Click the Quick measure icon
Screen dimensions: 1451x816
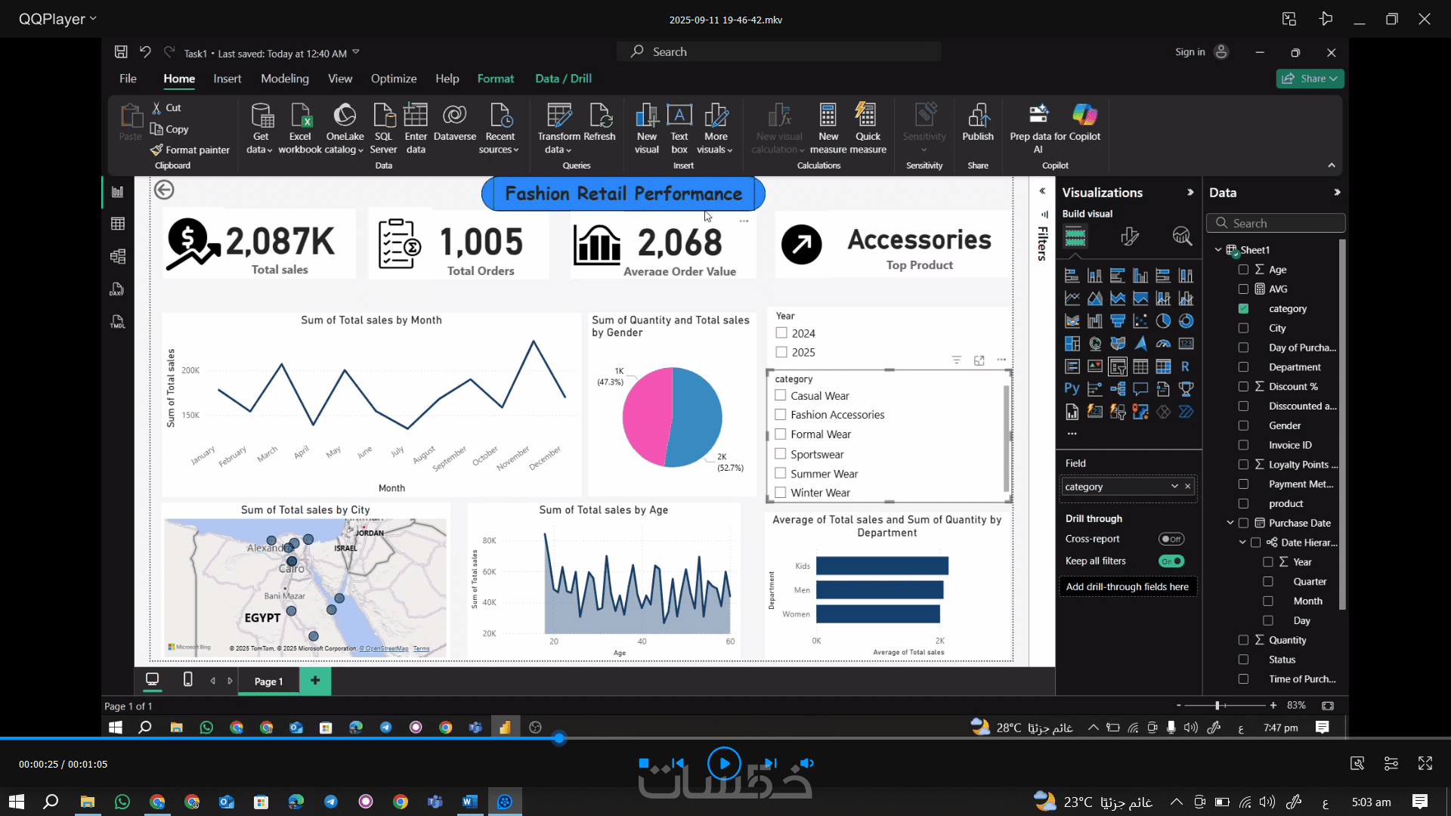(867, 116)
